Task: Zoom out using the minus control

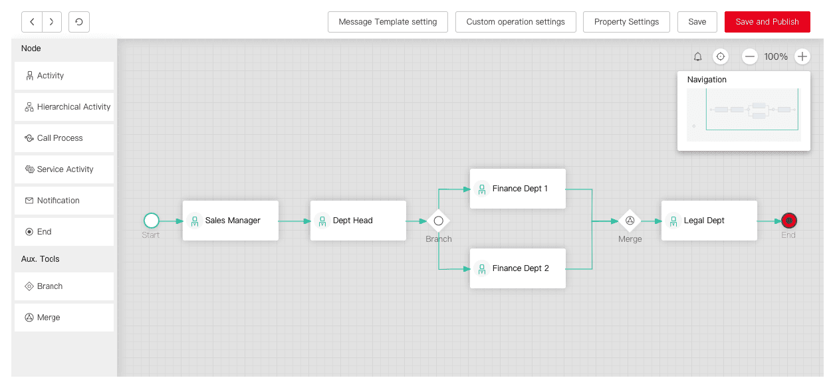Action: click(x=750, y=56)
